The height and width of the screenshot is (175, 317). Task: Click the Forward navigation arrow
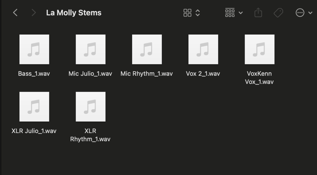[33, 13]
